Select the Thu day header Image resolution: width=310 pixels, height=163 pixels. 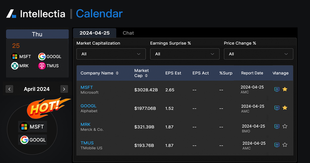(x=37, y=34)
